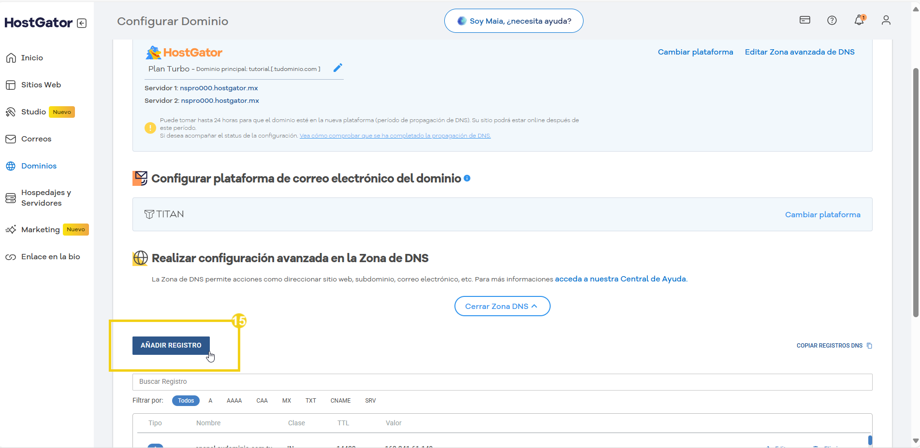This screenshot has width=920, height=448.
Task: Collapse the HostGator sidebar
Action: click(x=82, y=23)
